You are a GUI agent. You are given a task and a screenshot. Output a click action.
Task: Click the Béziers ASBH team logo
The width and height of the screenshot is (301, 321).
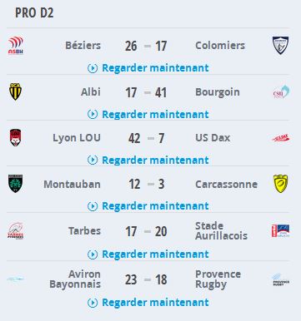pyautogui.click(x=16, y=46)
